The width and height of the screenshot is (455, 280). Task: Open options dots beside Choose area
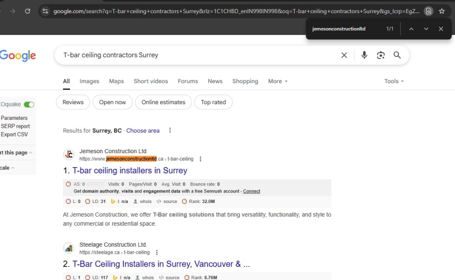(170, 130)
